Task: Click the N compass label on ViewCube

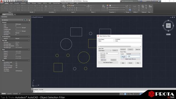Action: tap(168, 21)
